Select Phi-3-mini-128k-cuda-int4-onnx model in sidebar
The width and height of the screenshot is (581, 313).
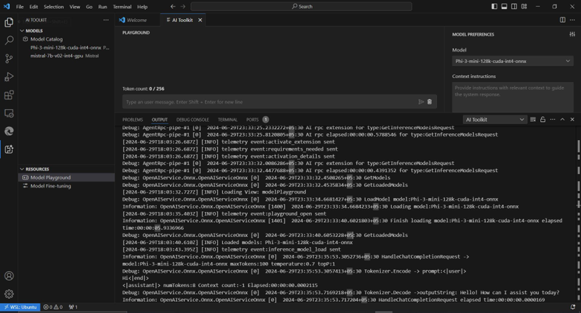point(66,48)
